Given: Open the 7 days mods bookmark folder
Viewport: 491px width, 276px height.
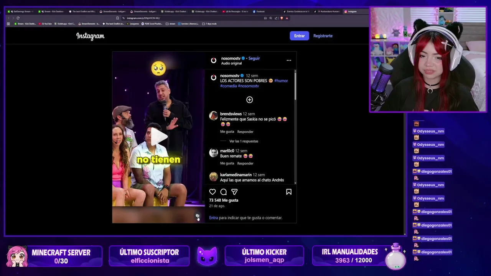Looking at the screenshot, I should 210,24.
